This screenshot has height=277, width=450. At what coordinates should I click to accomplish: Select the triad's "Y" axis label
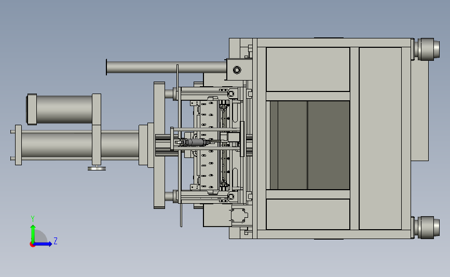(33, 219)
